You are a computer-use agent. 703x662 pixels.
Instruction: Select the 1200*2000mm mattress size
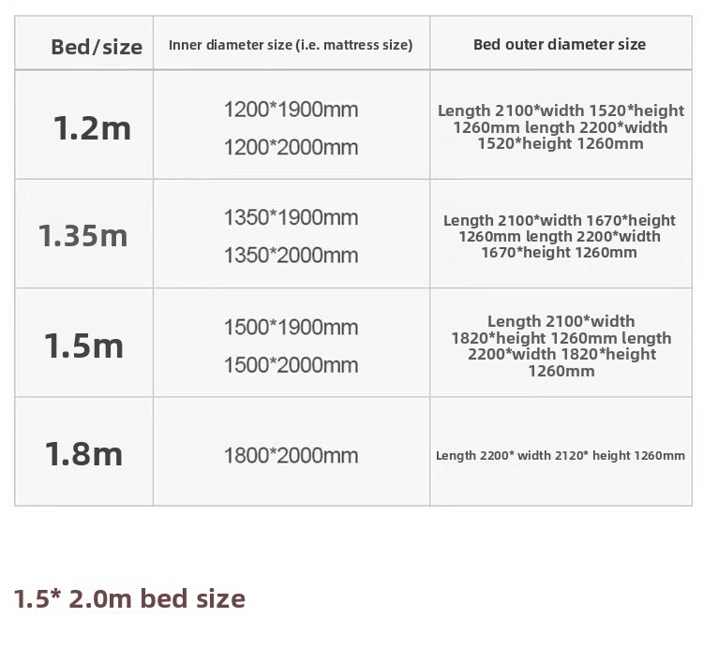(291, 147)
